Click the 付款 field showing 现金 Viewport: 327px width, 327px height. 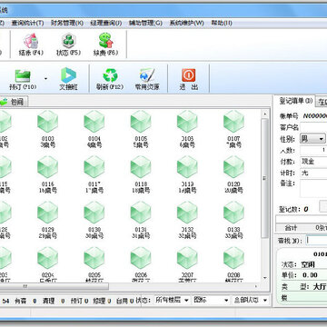(x=313, y=162)
